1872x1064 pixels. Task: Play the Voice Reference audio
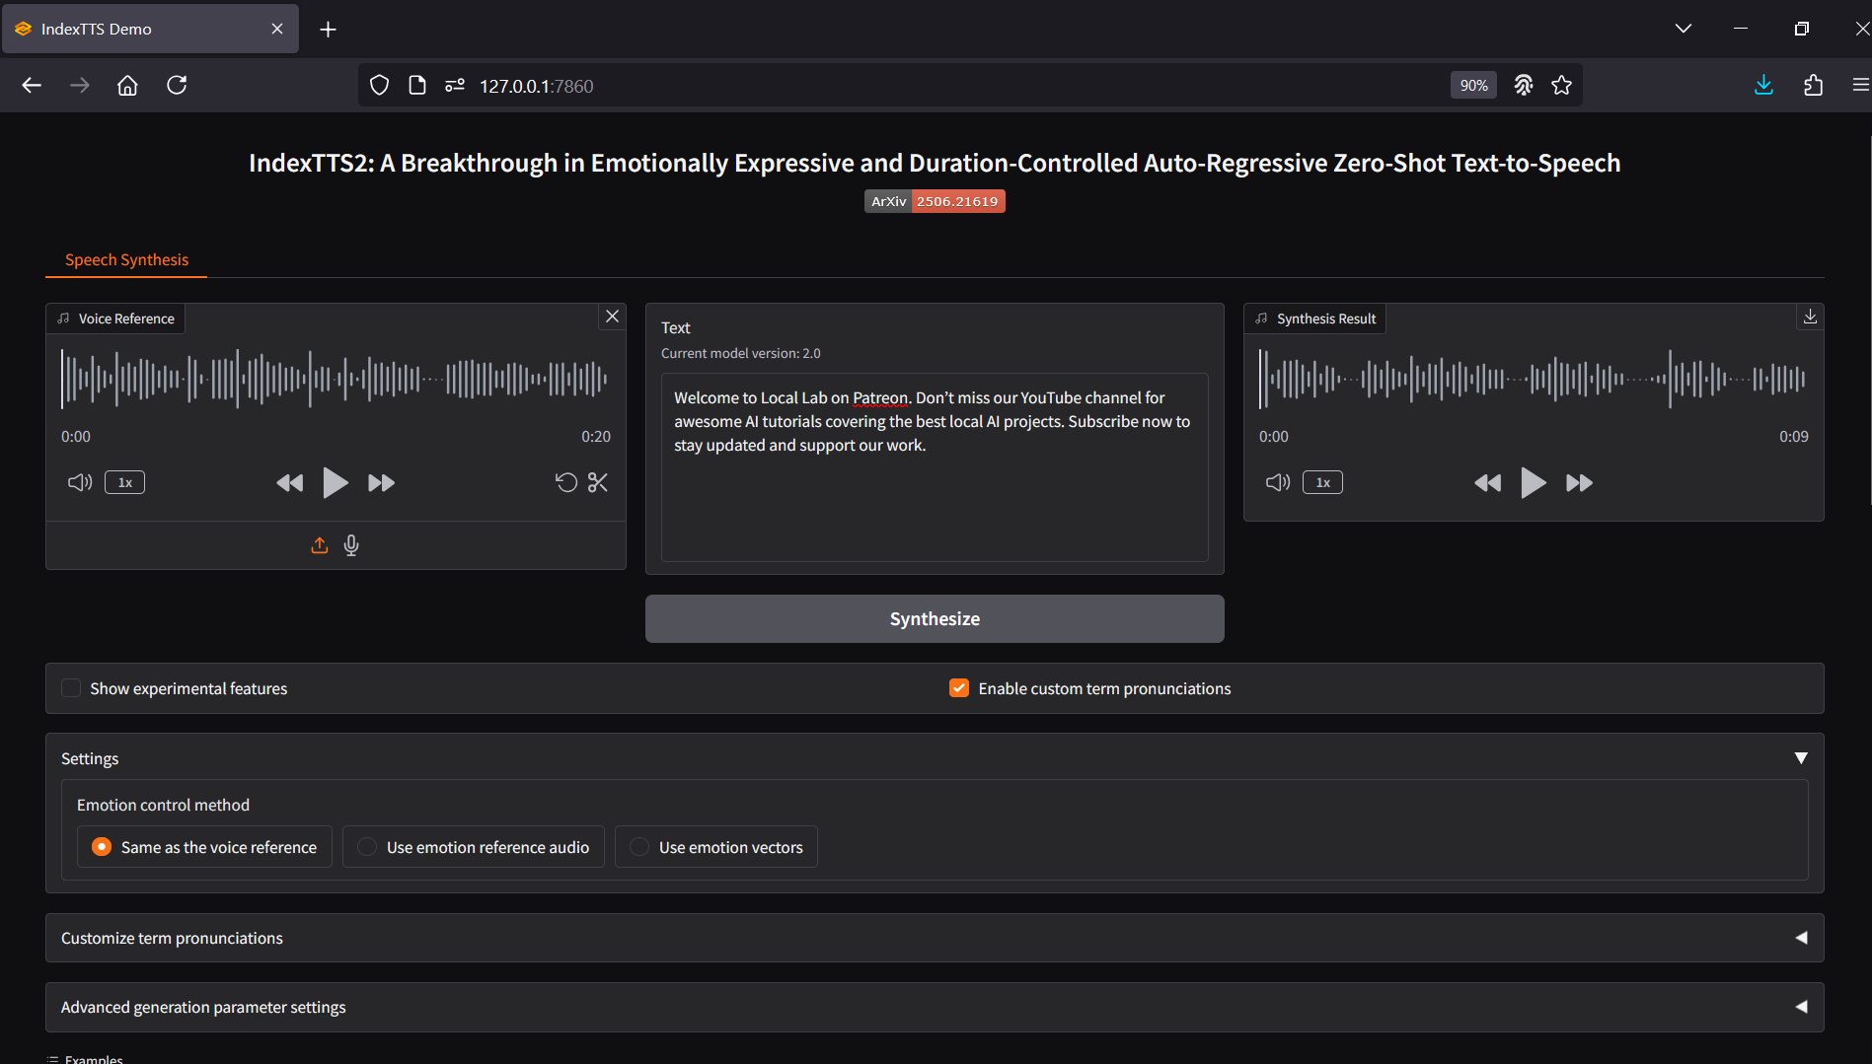tap(336, 482)
